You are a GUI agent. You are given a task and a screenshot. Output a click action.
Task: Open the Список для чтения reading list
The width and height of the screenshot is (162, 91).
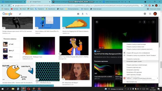pos(154,9)
